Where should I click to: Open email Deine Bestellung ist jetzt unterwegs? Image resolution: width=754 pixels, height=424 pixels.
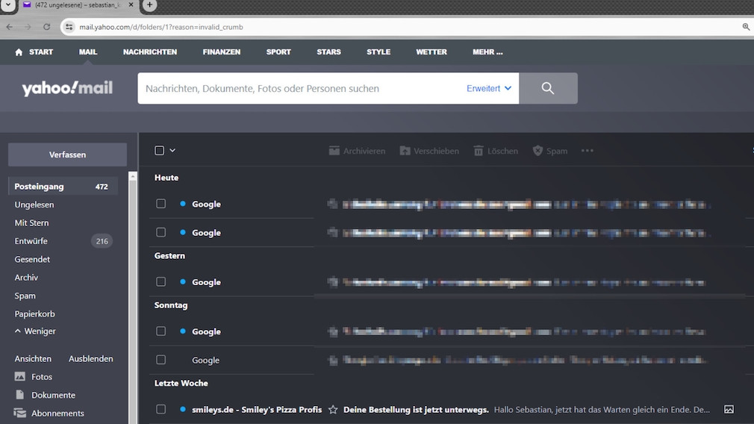[416, 410]
